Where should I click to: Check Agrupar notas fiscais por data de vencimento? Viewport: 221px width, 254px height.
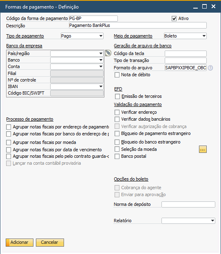tap(9, 150)
